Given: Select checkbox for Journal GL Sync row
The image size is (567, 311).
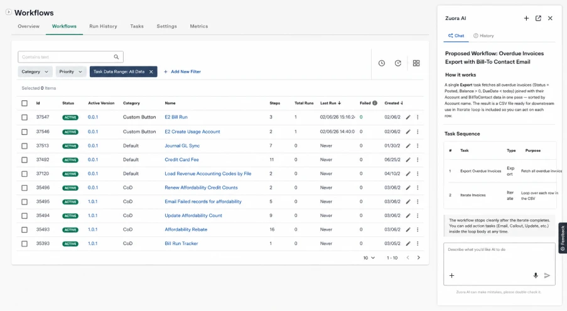Looking at the screenshot, I should coord(24,146).
